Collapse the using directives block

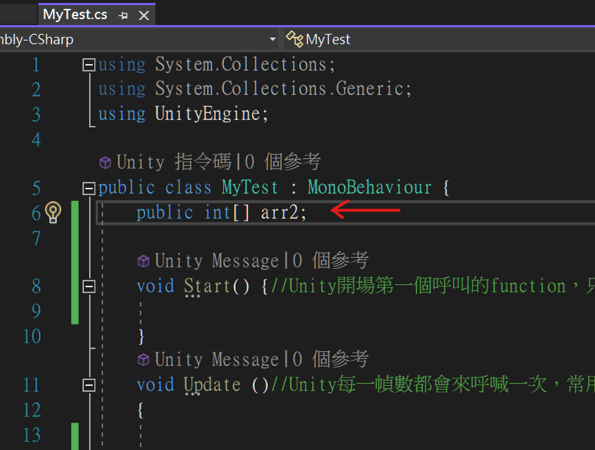88,64
